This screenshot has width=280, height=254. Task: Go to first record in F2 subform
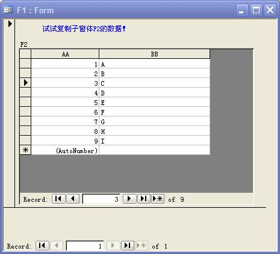pos(58,199)
